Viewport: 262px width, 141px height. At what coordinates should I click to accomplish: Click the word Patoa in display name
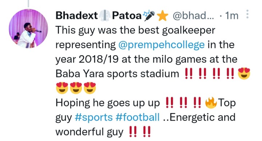127,16
